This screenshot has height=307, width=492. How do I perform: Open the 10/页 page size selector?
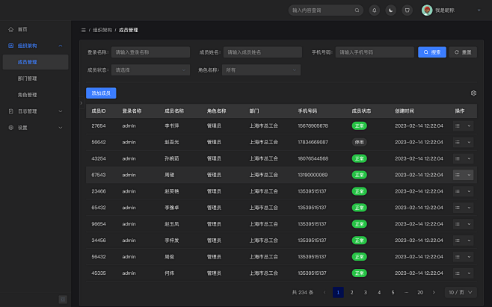461,292
